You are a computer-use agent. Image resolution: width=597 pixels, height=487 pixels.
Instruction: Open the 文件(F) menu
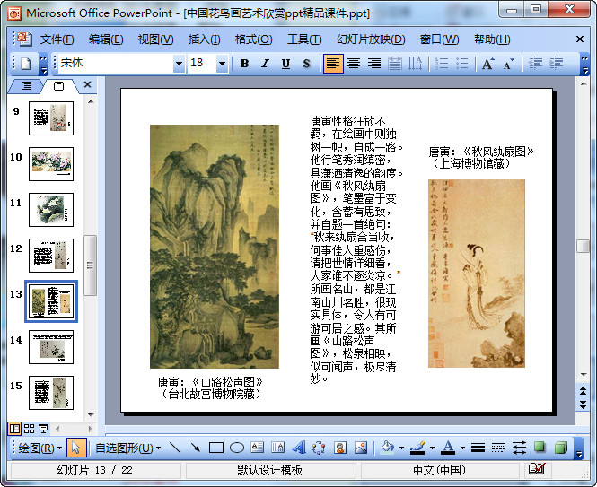57,39
